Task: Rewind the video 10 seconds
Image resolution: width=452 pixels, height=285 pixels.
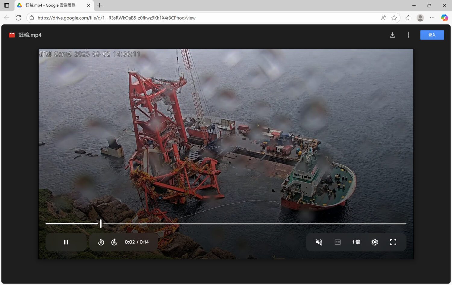Action: pyautogui.click(x=101, y=242)
